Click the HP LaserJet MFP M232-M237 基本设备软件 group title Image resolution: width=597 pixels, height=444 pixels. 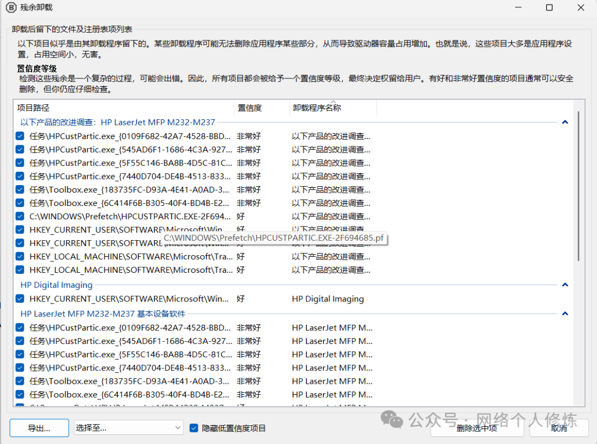103,314
